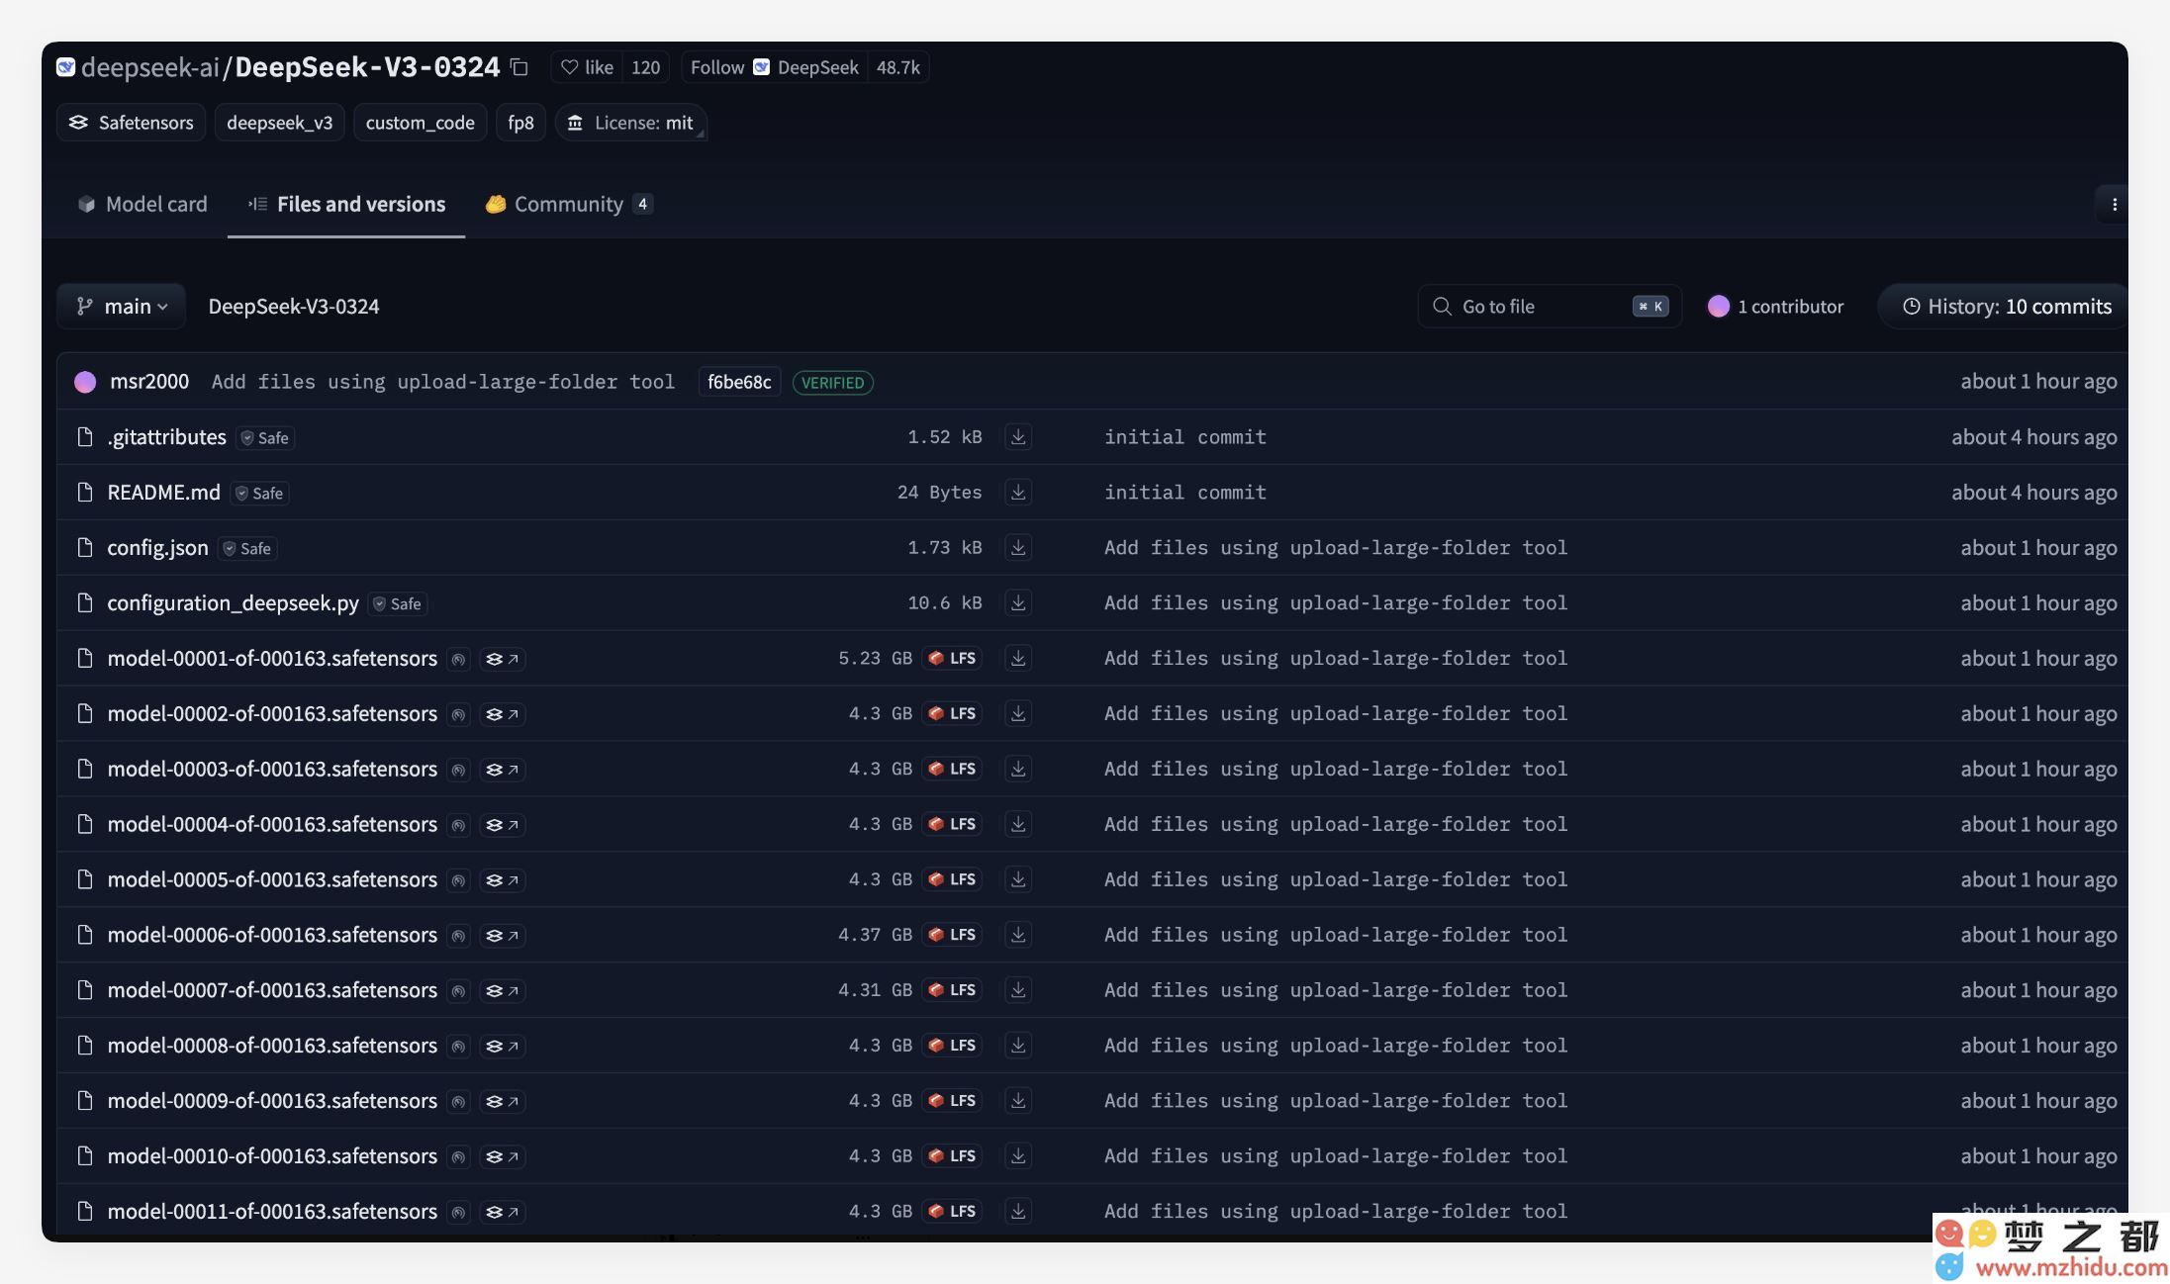Download model-00005-of-000163.safetensors
The height and width of the screenshot is (1284, 2170).
click(1018, 880)
